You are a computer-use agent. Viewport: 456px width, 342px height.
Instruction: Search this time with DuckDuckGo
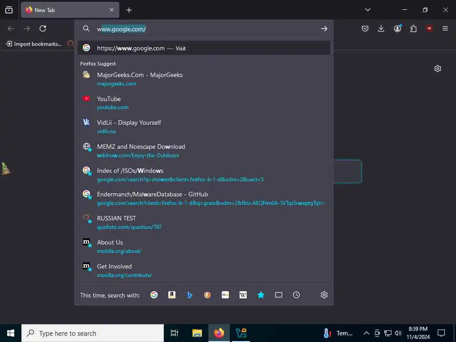pos(208,295)
